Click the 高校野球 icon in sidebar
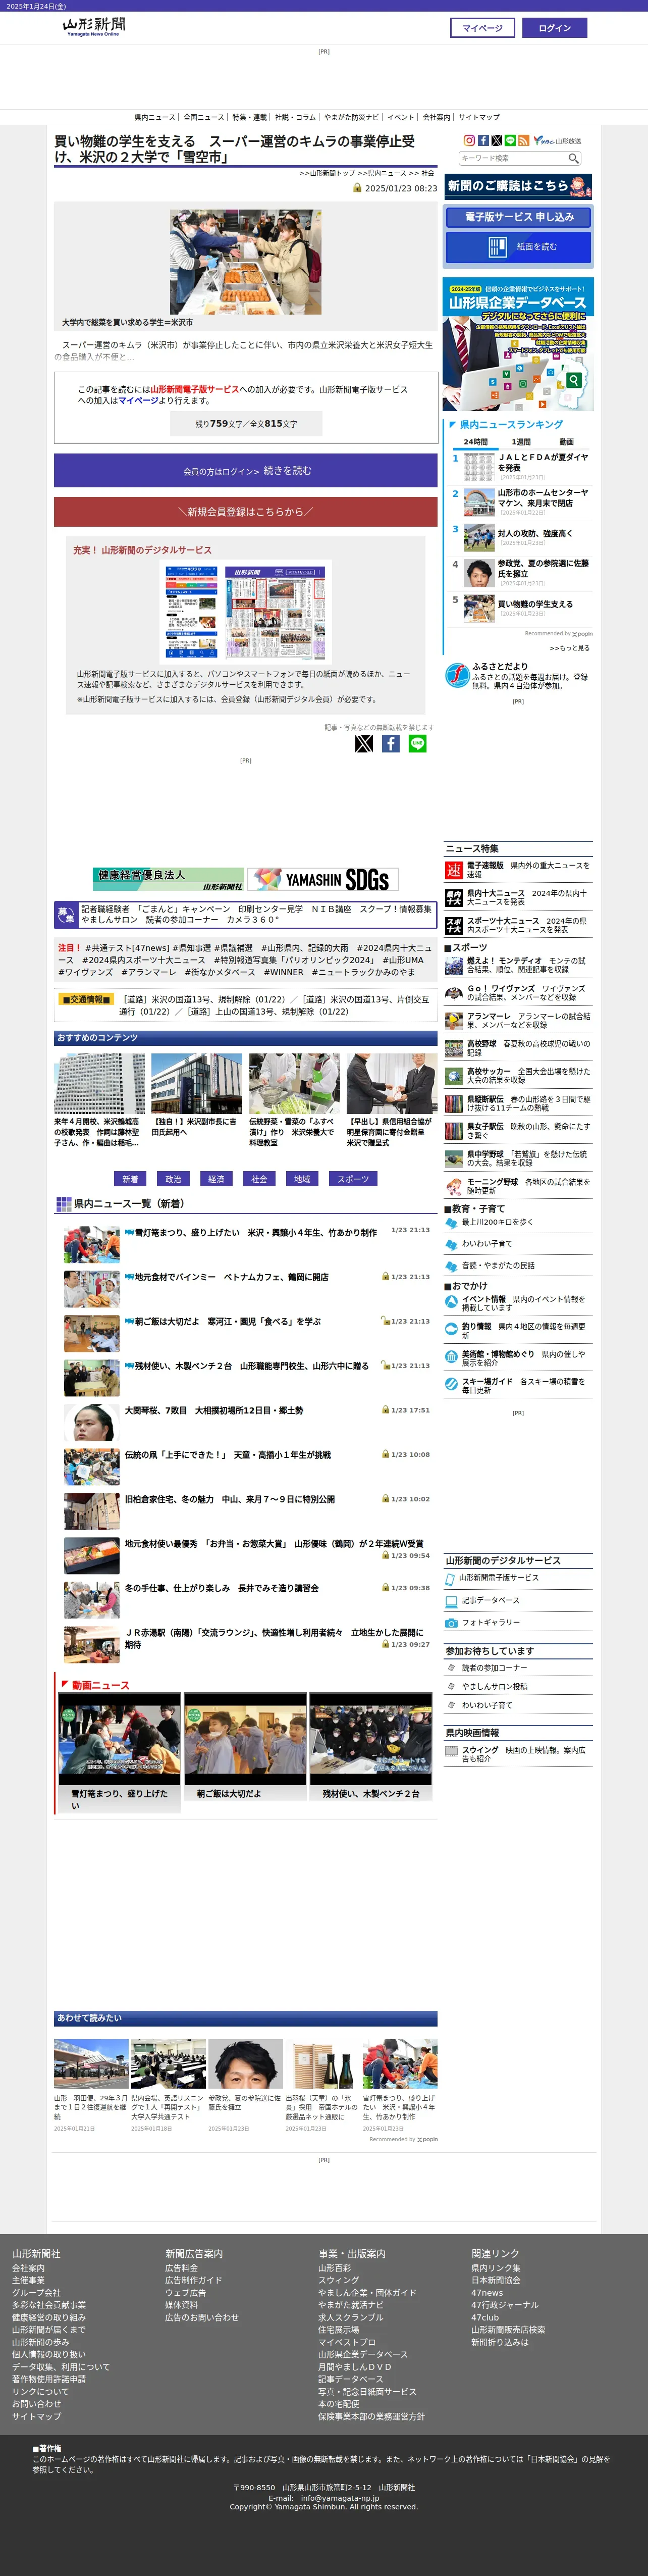The image size is (648, 2576). pyautogui.click(x=453, y=1048)
